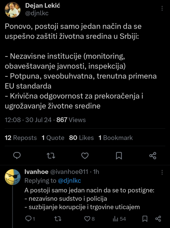Open Dejan Lekić's profile picture

[13, 10]
